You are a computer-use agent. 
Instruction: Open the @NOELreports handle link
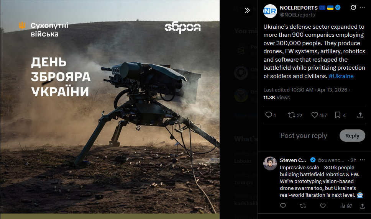tap(297, 15)
